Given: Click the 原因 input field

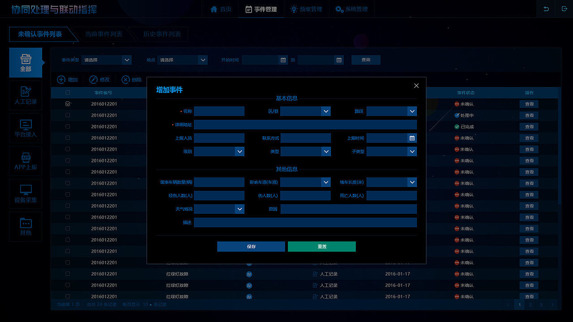Looking at the screenshot, I should click(x=349, y=209).
